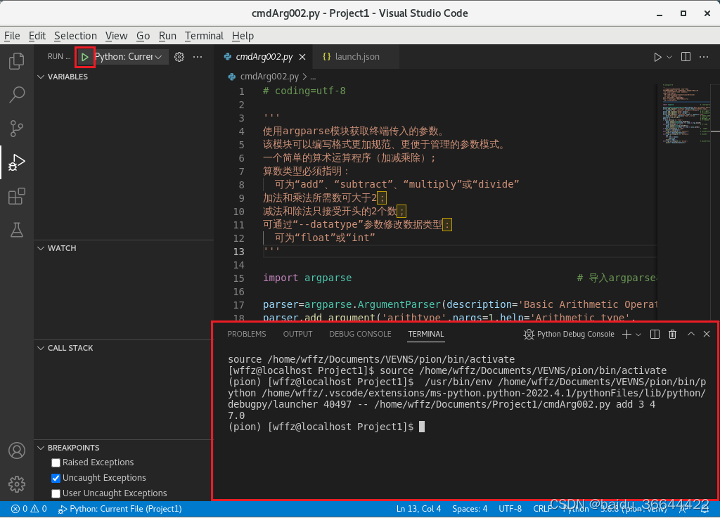Open the Terminal menu
The image size is (720, 518).
click(204, 36)
